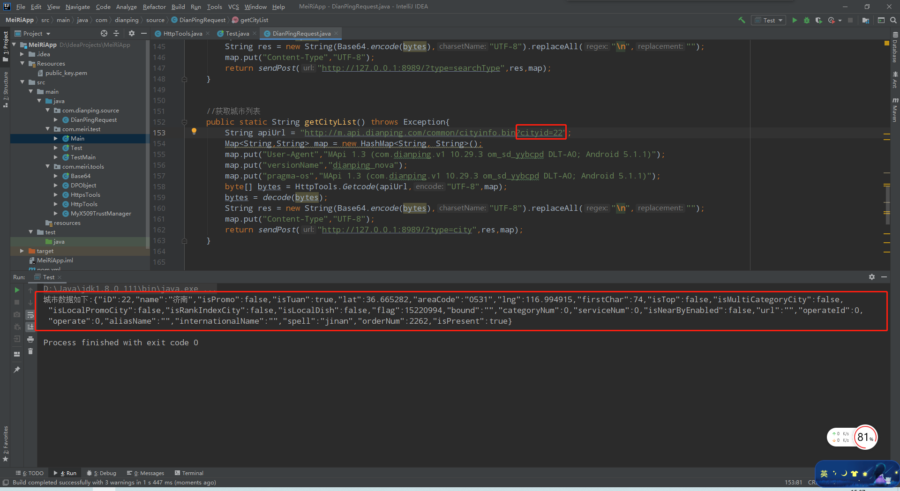
Task: Open Search Everywhere magnifier icon
Action: (893, 20)
